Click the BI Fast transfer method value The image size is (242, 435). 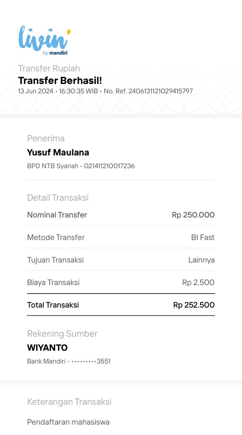coord(203,237)
